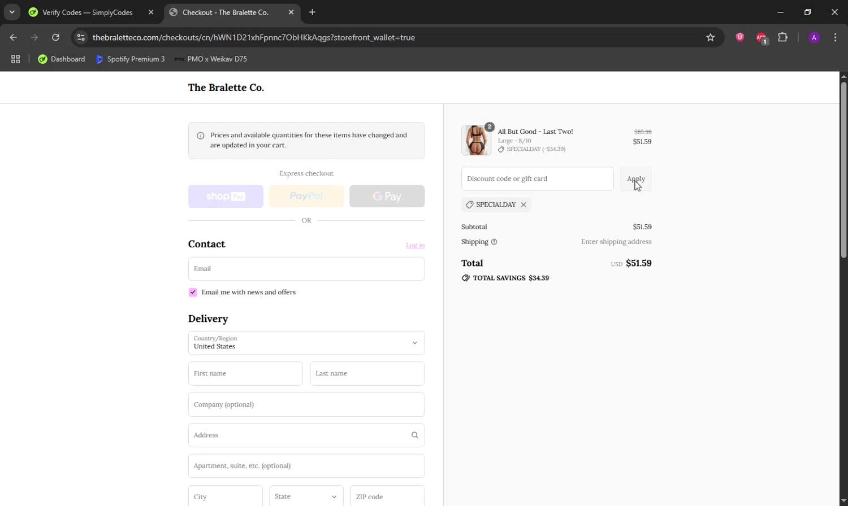Viewport: 848px width, 506px height.
Task: Bookmark this page with the star
Action: pos(711,37)
